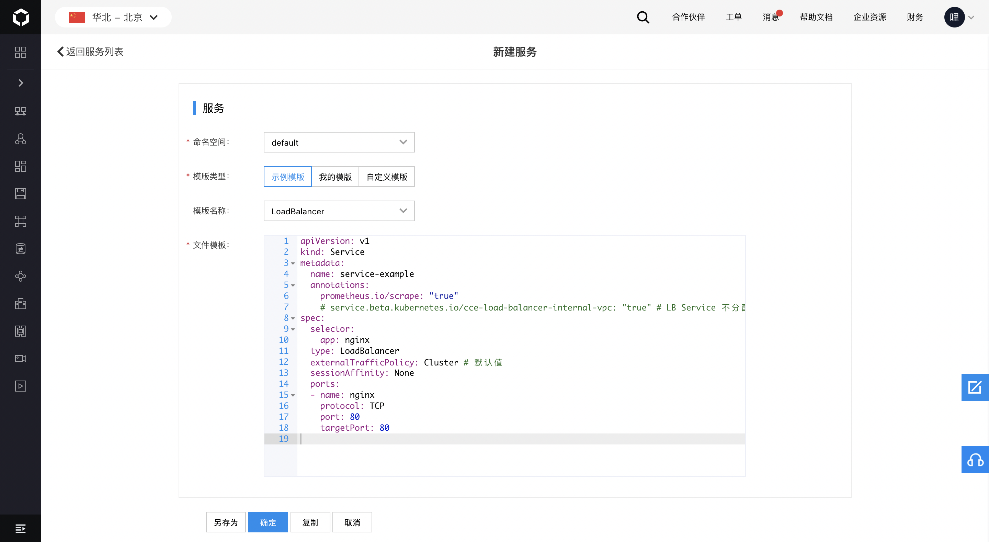Open the product overview grid icon in sidebar
This screenshot has width=989, height=542.
21,52
